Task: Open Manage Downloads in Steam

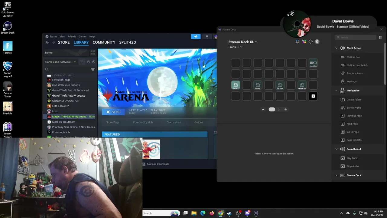Action: click(x=156, y=164)
